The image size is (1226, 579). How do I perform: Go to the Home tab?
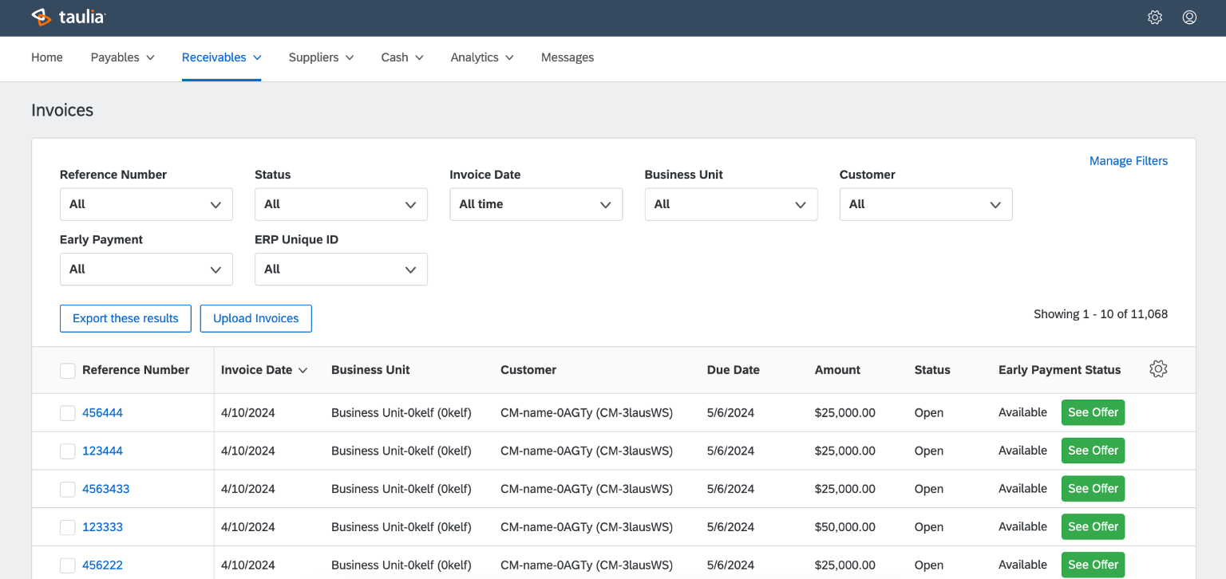click(x=47, y=57)
